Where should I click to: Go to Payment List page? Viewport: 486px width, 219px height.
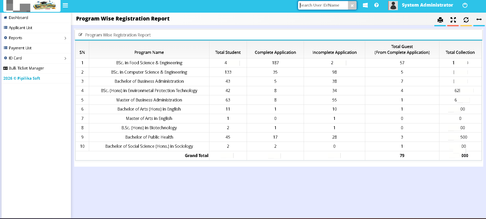click(20, 48)
